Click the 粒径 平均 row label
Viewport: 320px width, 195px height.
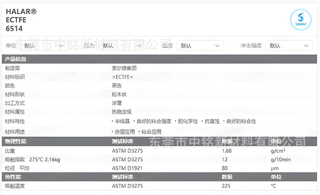tap(17, 168)
